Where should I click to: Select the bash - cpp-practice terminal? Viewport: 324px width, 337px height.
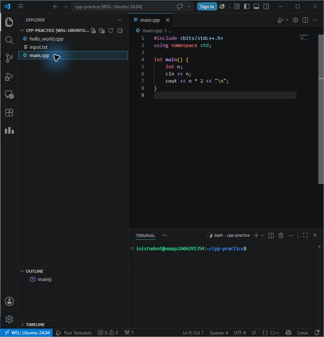click(x=229, y=235)
